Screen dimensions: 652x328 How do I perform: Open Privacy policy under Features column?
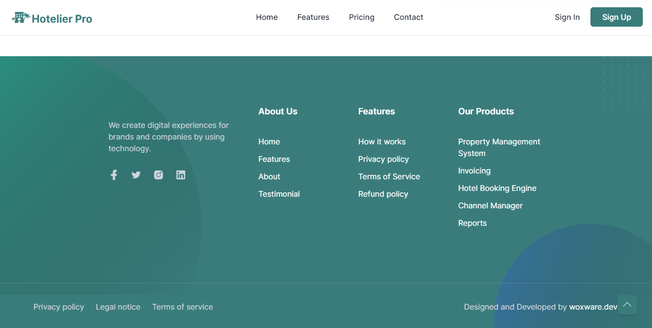[x=383, y=159]
